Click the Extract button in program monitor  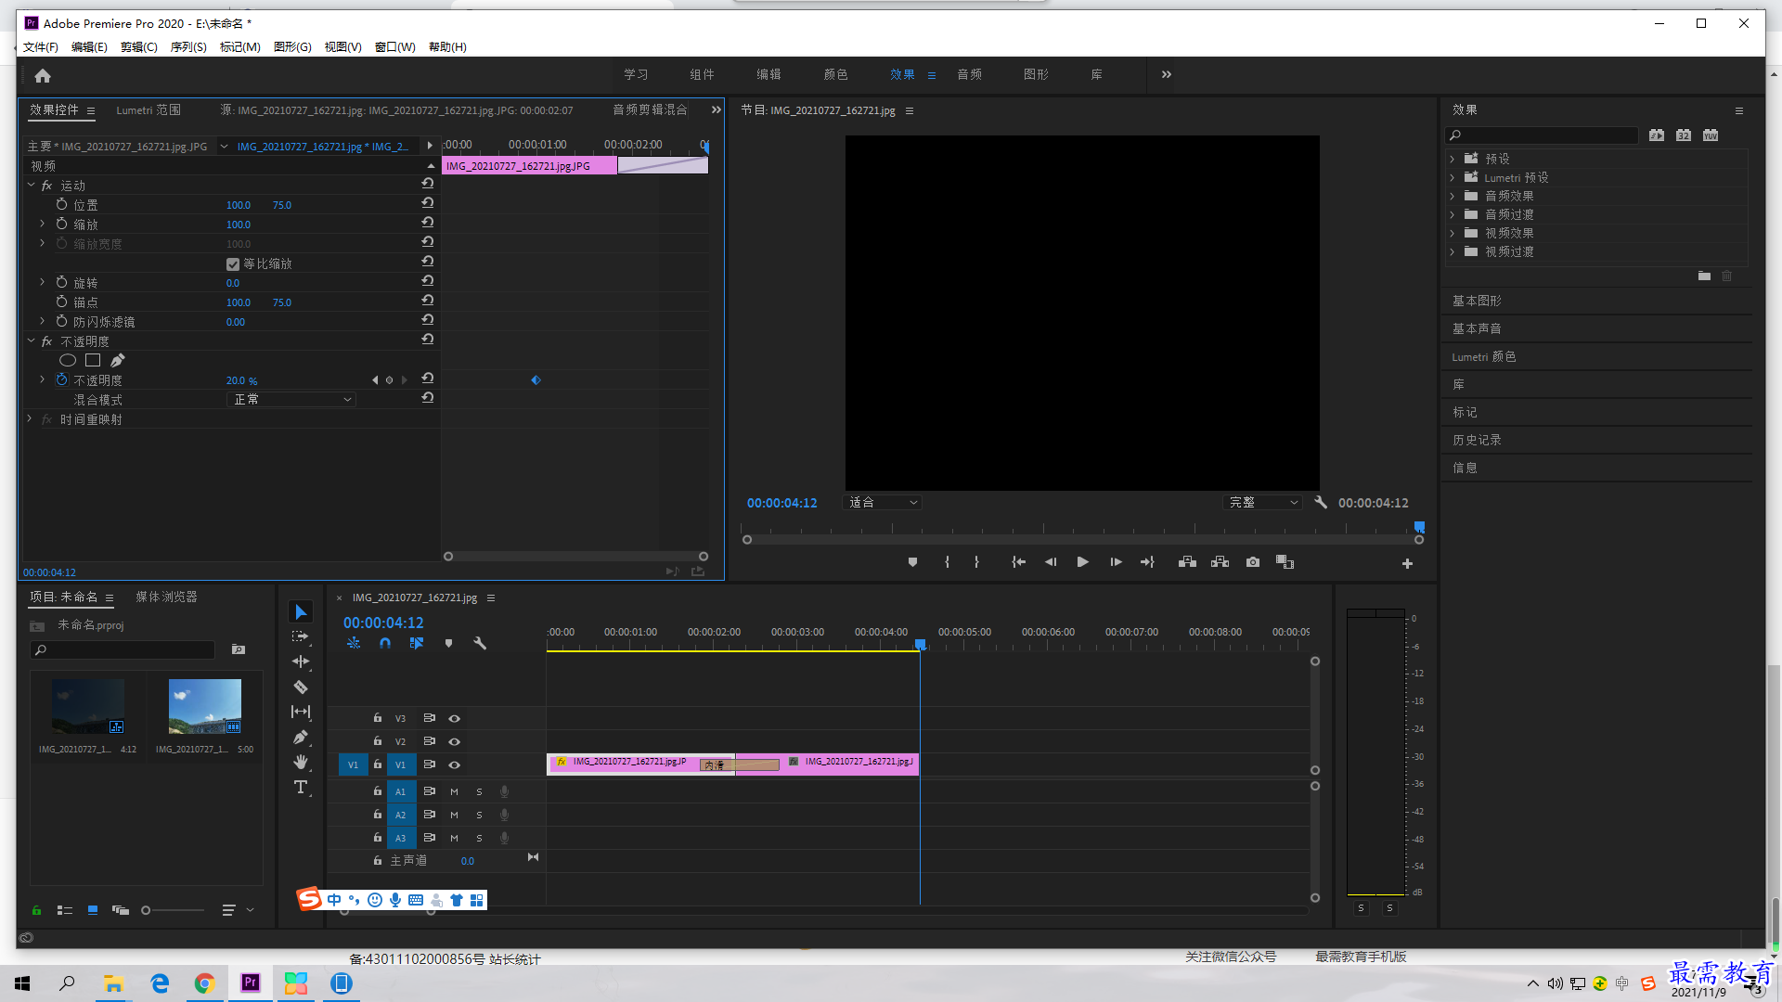pos(1220,562)
